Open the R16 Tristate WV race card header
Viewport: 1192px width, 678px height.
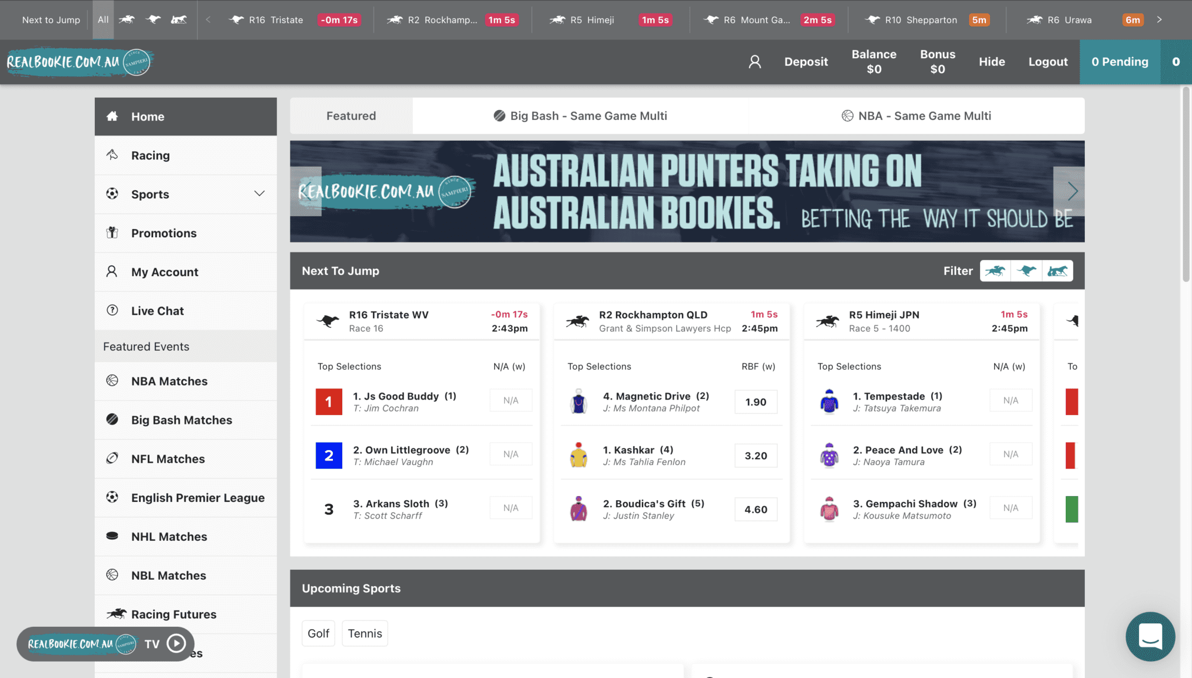point(422,321)
